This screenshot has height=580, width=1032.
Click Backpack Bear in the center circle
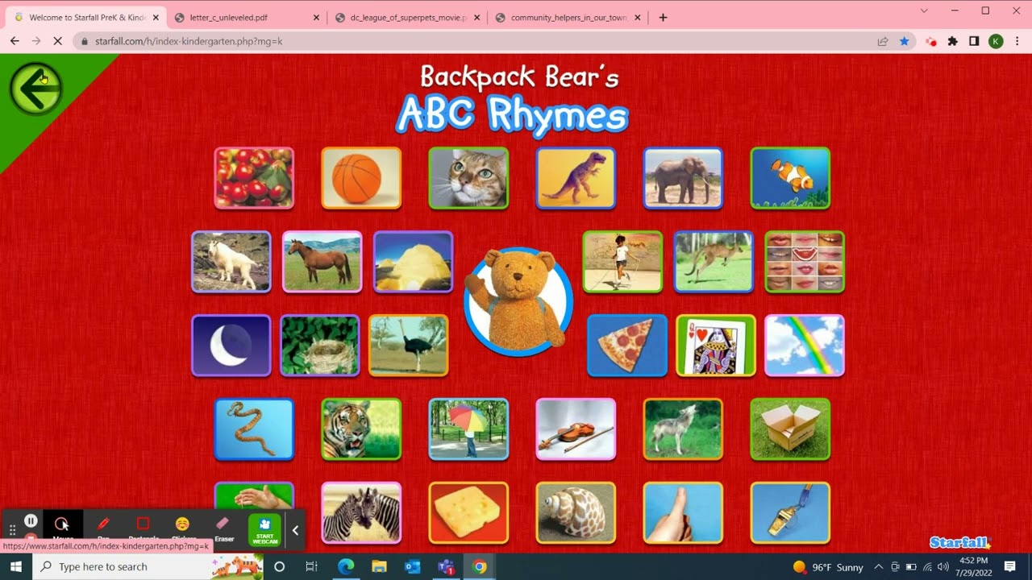518,302
